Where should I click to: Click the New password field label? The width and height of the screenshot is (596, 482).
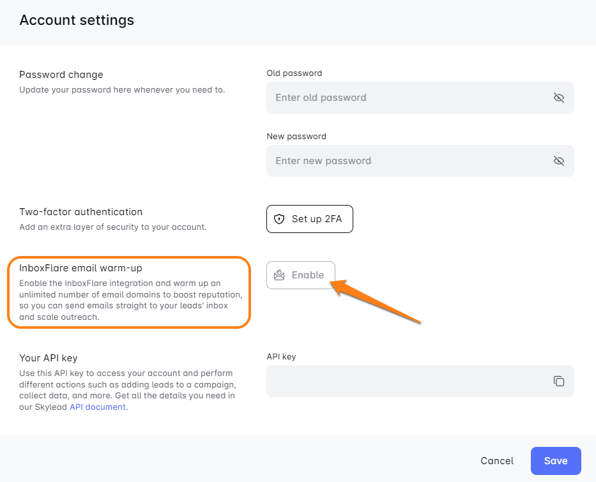(x=296, y=137)
